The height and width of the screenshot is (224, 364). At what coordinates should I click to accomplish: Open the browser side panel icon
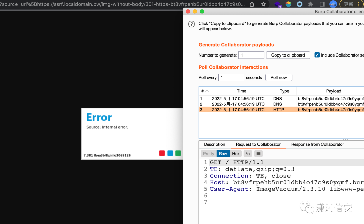click(322, 4)
